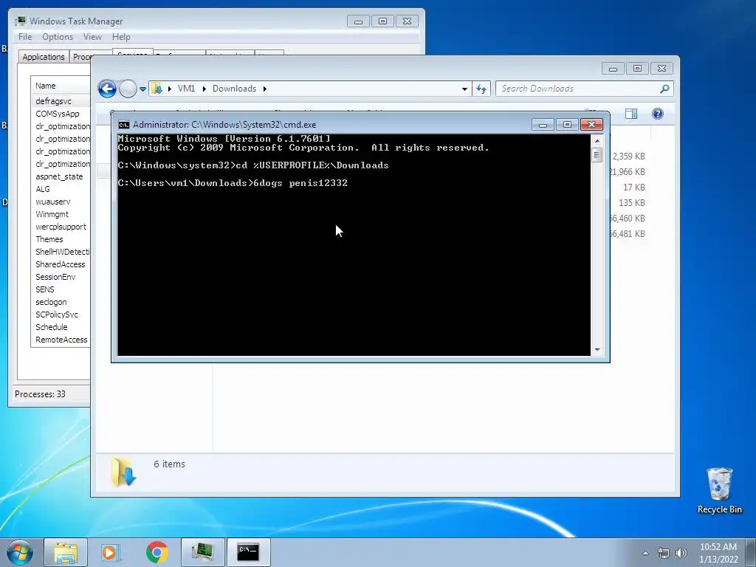Click cmd scrollbar down arrow
The width and height of the screenshot is (756, 567).
[597, 350]
